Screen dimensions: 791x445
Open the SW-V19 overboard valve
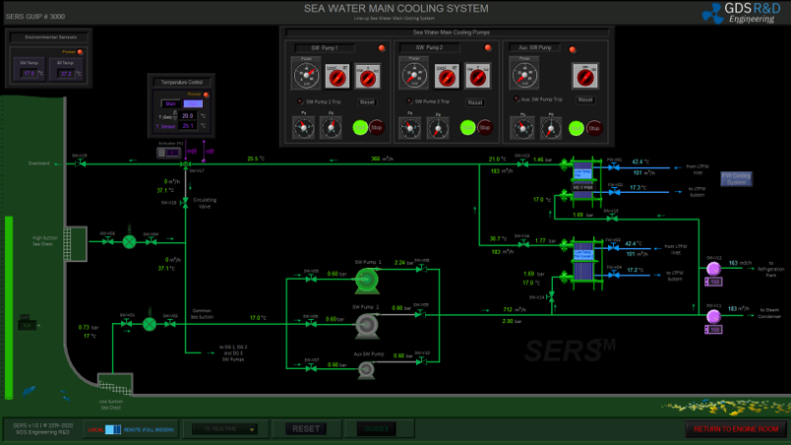pos(81,163)
